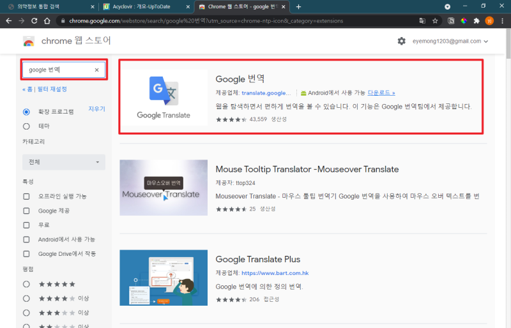Click the chrome 웹 스토어 header title
The width and height of the screenshot is (511, 328).
[76, 41]
